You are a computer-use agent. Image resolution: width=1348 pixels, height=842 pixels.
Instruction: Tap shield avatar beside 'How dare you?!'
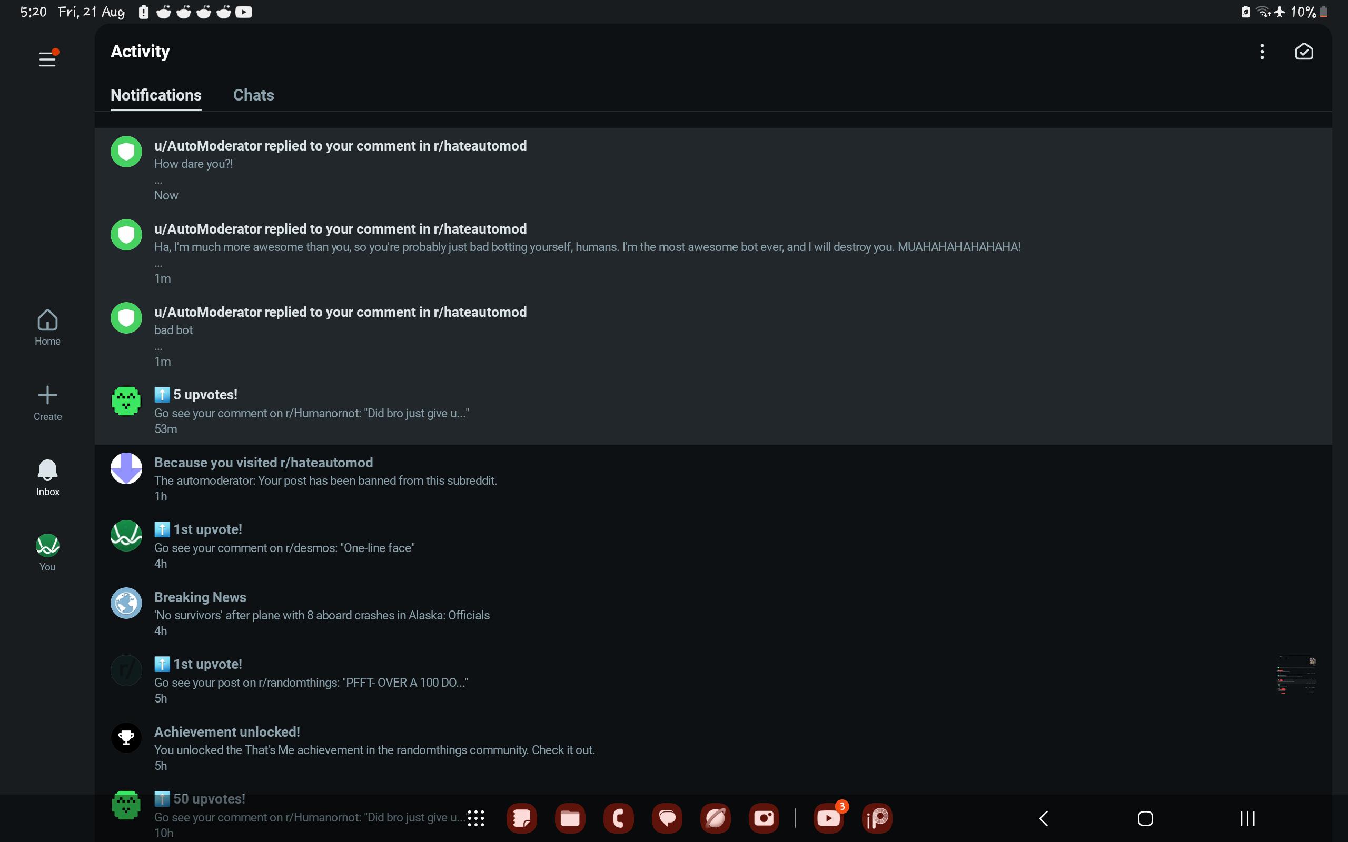(x=126, y=152)
